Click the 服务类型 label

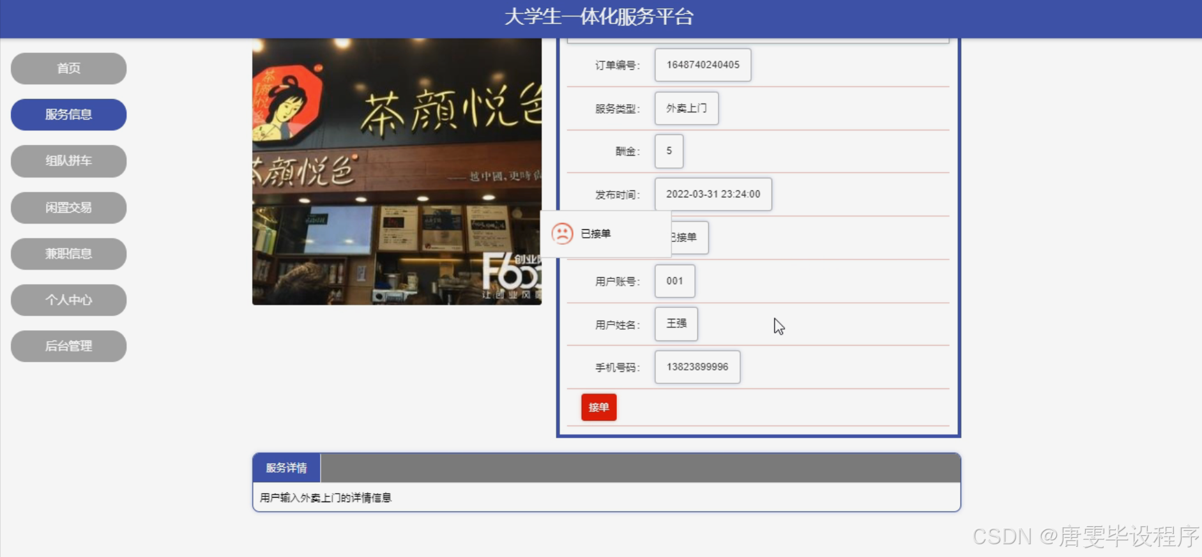617,109
